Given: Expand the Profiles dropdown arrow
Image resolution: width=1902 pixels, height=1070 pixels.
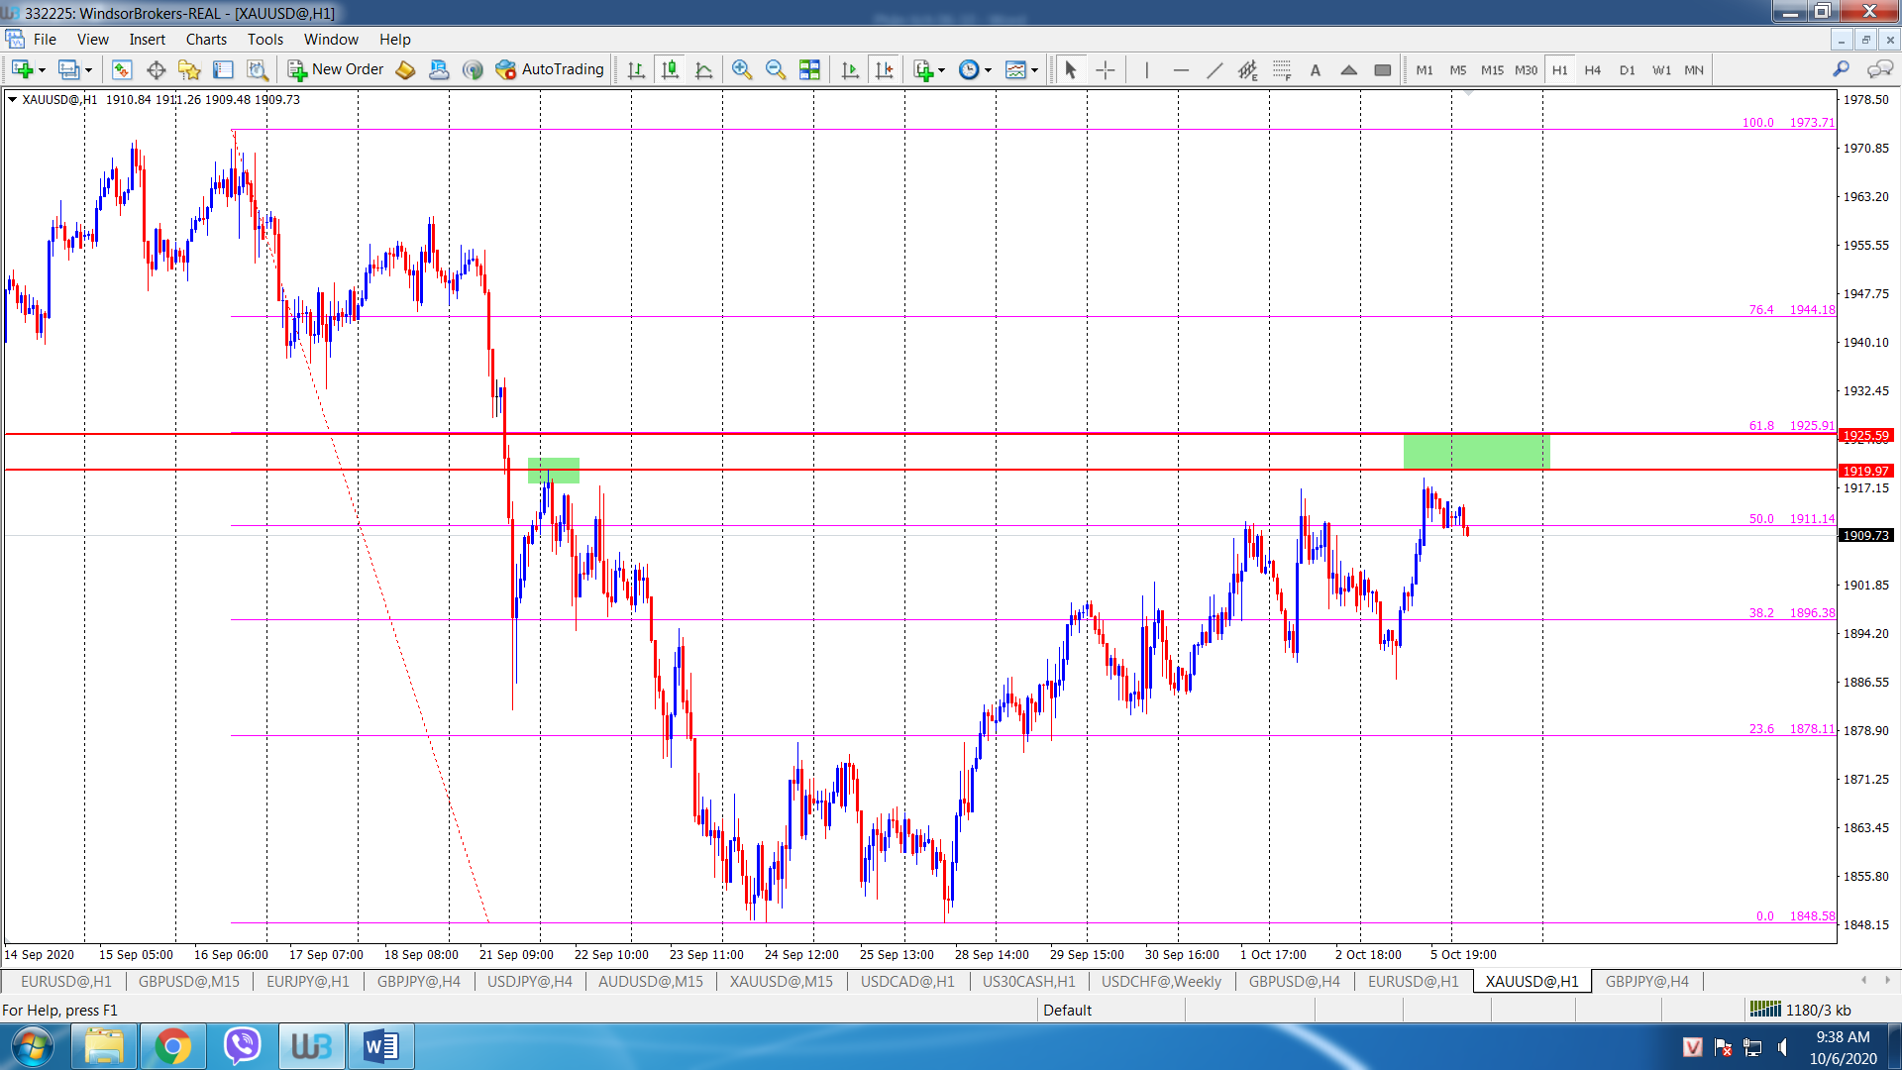Looking at the screenshot, I should [x=88, y=69].
